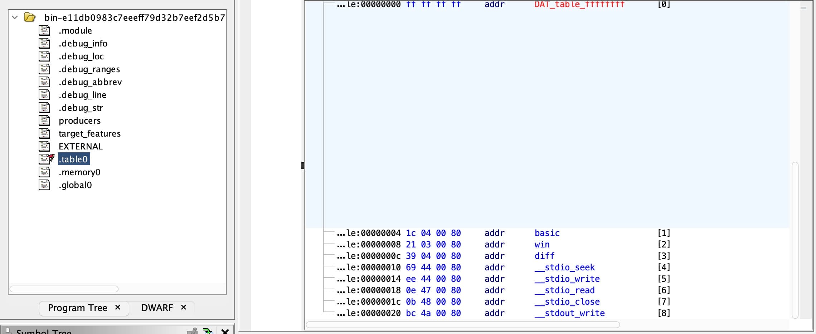The image size is (816, 334).
Task: Close the Symbol Tree panel
Action: (x=225, y=331)
